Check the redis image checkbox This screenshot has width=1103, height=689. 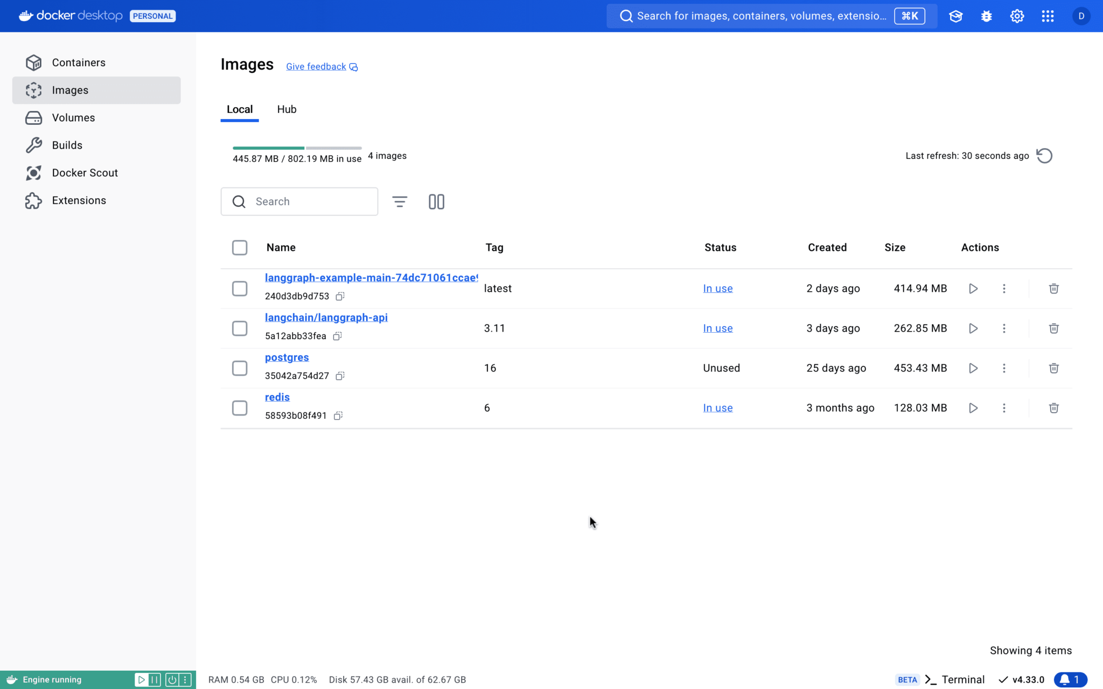coord(240,408)
